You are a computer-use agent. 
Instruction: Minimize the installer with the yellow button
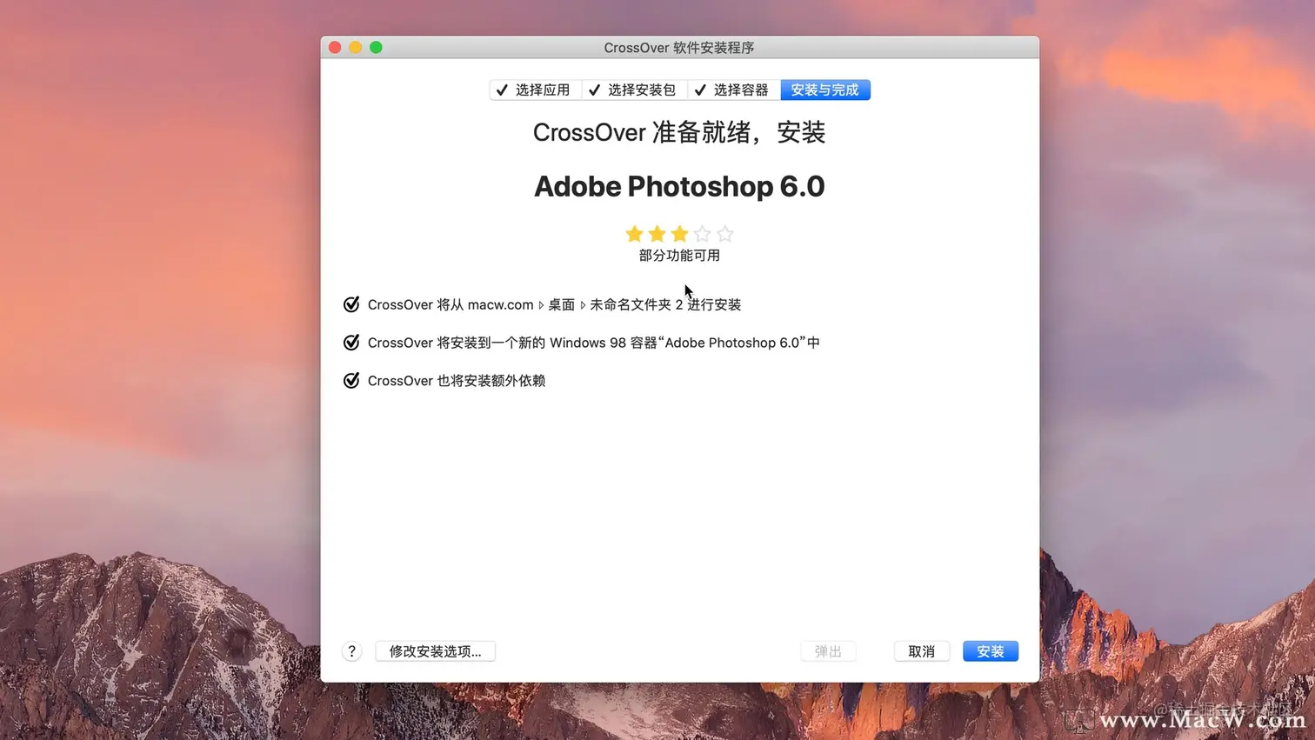coord(355,47)
